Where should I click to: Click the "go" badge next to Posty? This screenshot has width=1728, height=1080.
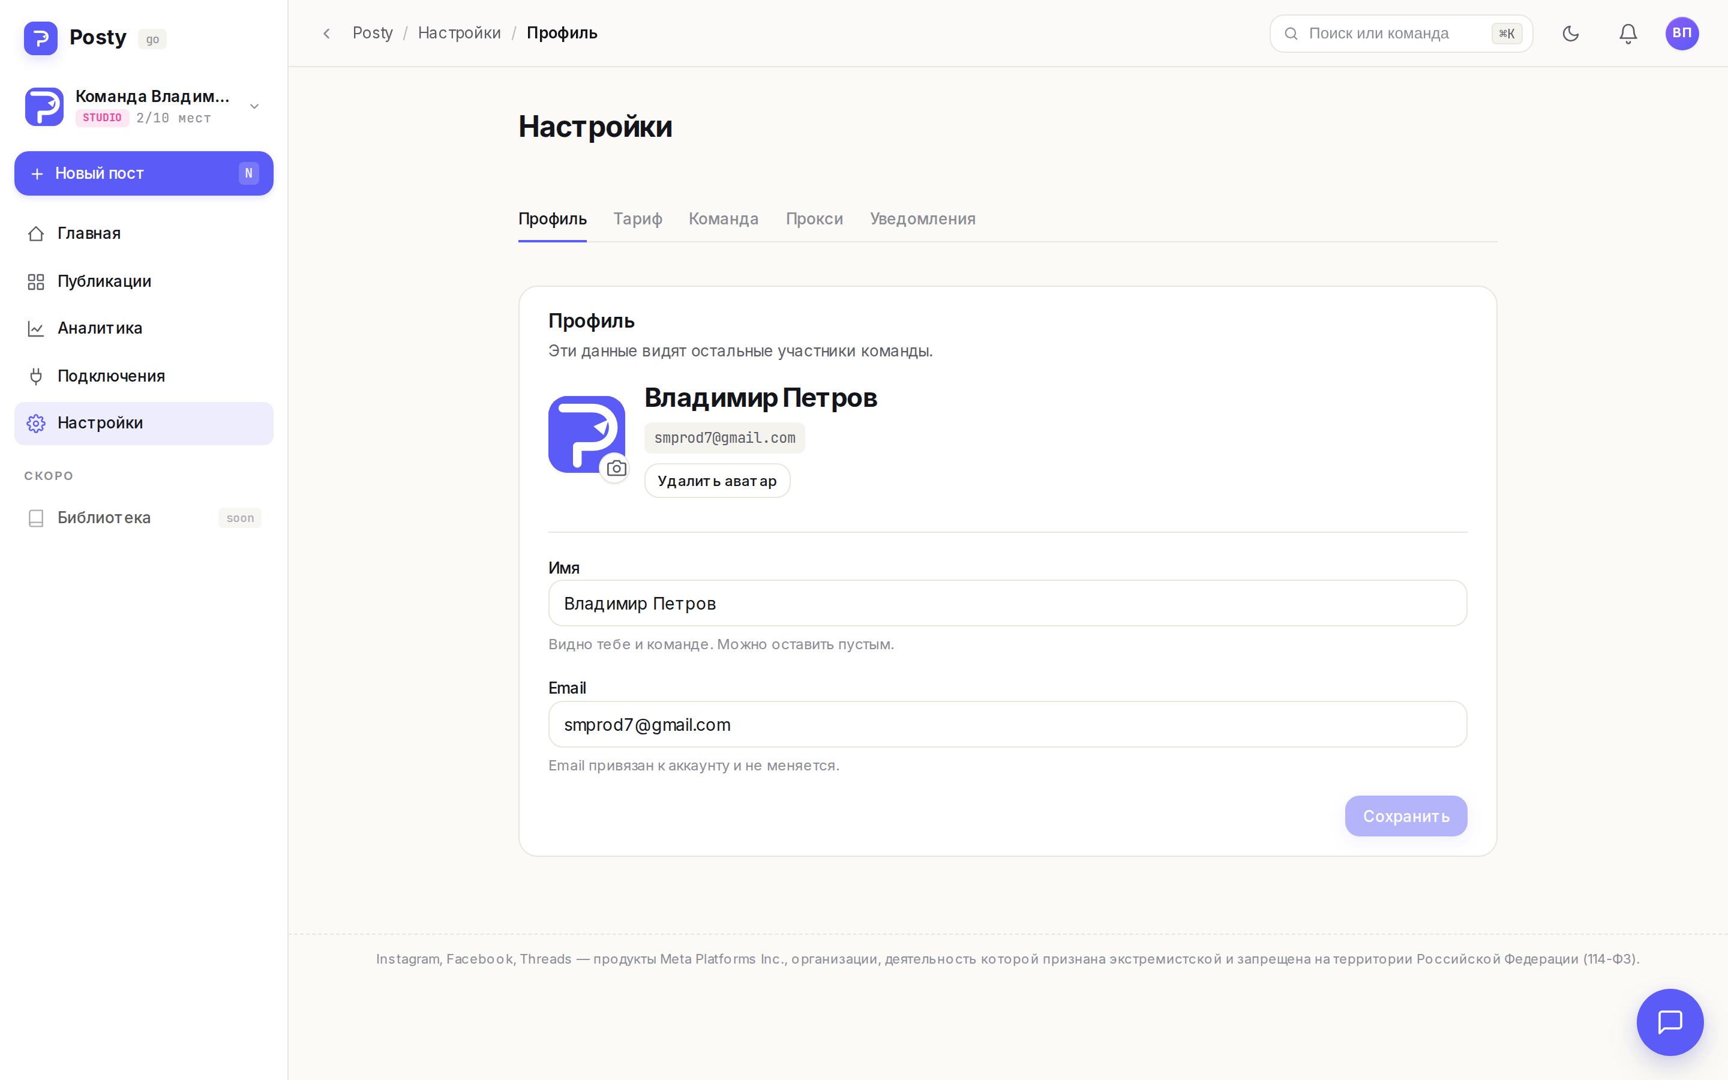pos(152,39)
